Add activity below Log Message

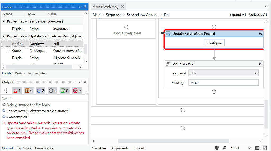pos(214,92)
